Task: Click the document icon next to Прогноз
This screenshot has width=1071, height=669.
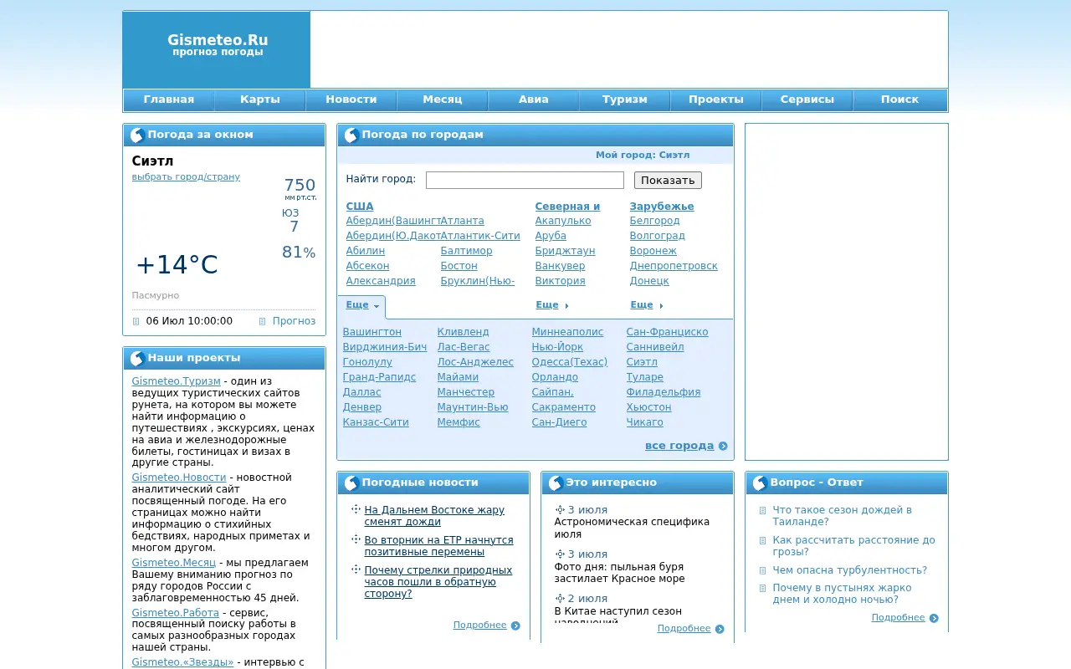Action: click(x=263, y=321)
